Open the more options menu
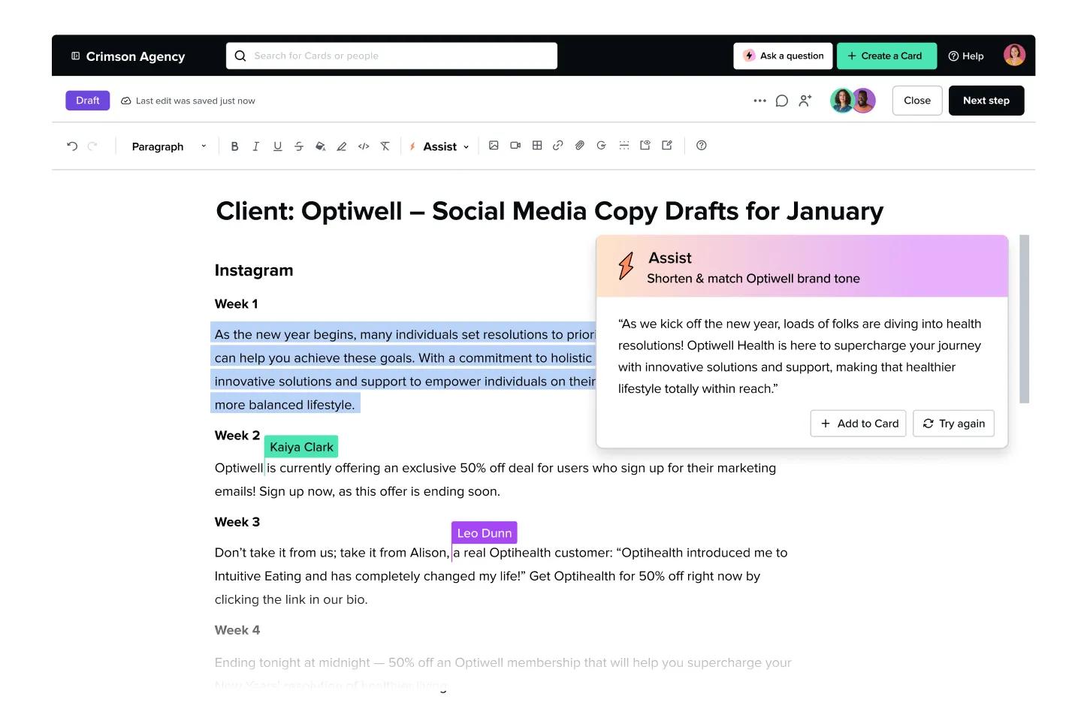Image resolution: width=1084 pixels, height=724 pixels. click(x=759, y=100)
